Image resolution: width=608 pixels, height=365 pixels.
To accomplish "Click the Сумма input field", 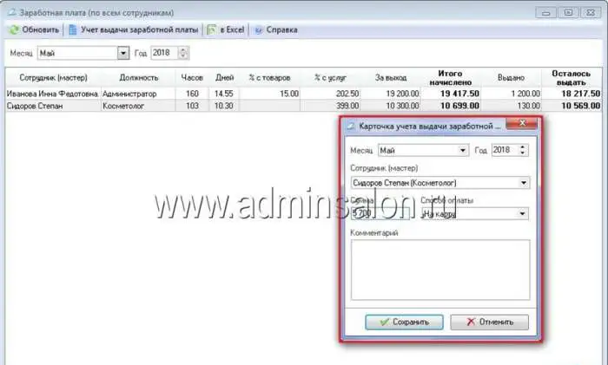I will click(x=380, y=213).
